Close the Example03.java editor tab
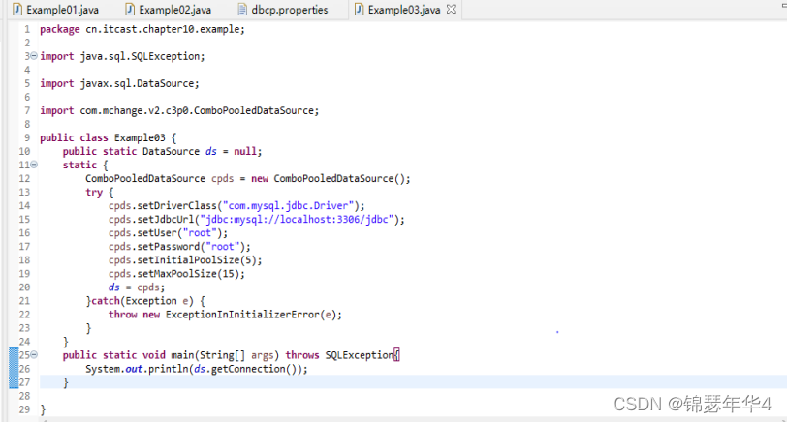The image size is (787, 423). pos(451,9)
